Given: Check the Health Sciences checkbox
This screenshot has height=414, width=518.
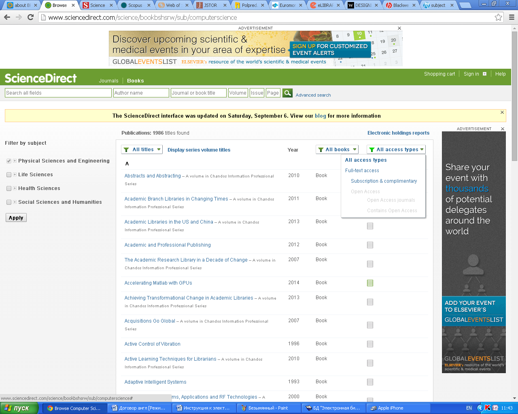Looking at the screenshot, I should pos(9,188).
